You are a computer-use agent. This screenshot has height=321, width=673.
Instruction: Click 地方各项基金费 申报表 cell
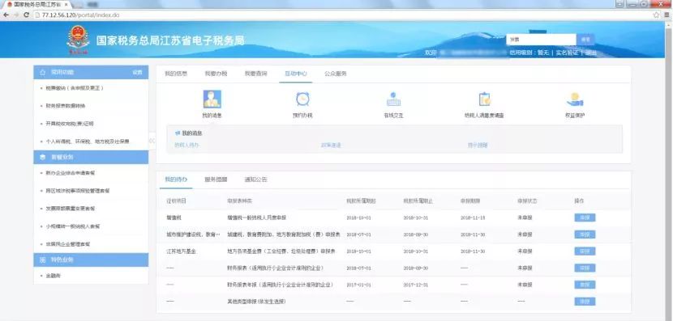coord(281,251)
